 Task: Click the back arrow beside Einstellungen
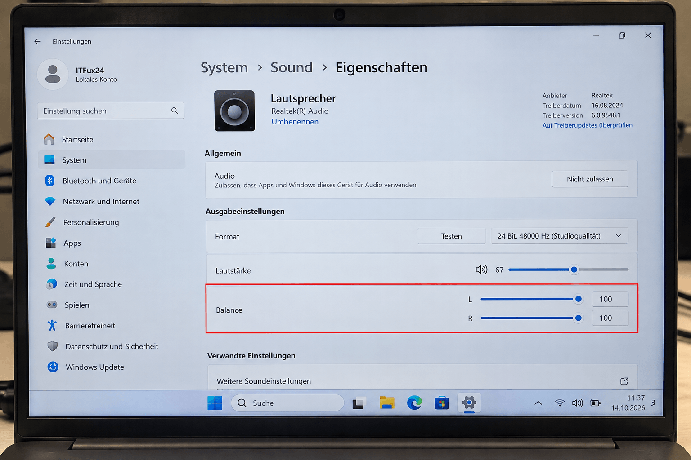point(37,41)
